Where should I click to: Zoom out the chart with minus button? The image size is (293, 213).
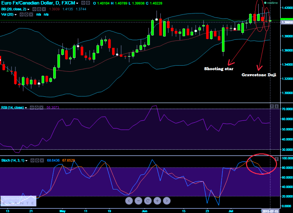pos(138,201)
